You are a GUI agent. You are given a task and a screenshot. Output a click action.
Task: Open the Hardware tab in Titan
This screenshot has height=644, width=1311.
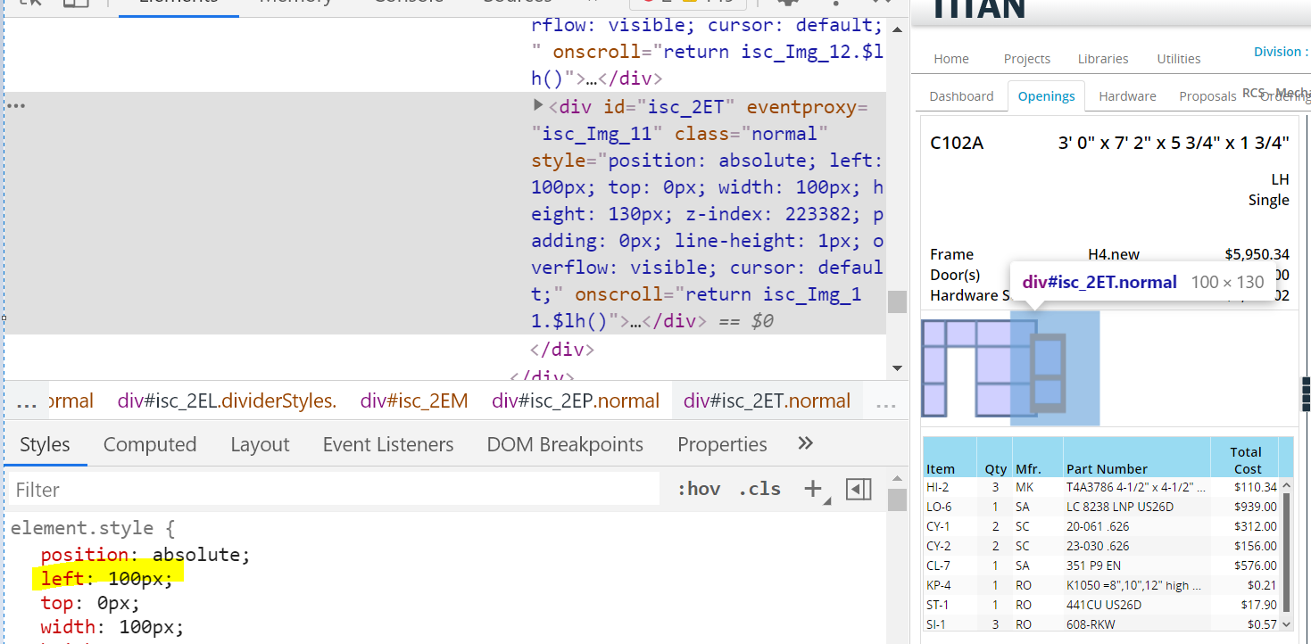1127,96
